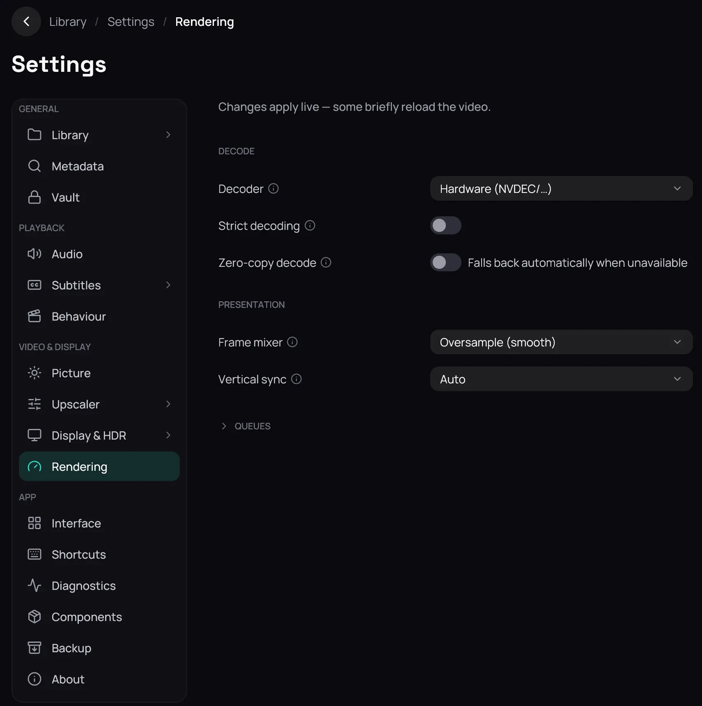Click the Subtitles CC icon
Screen dimensions: 702x706
pyautogui.click(x=34, y=285)
